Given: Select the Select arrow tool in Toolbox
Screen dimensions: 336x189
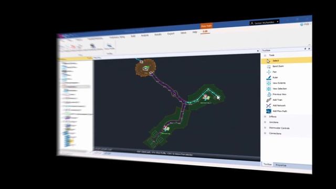Looking at the screenshot, I should coord(268,61).
